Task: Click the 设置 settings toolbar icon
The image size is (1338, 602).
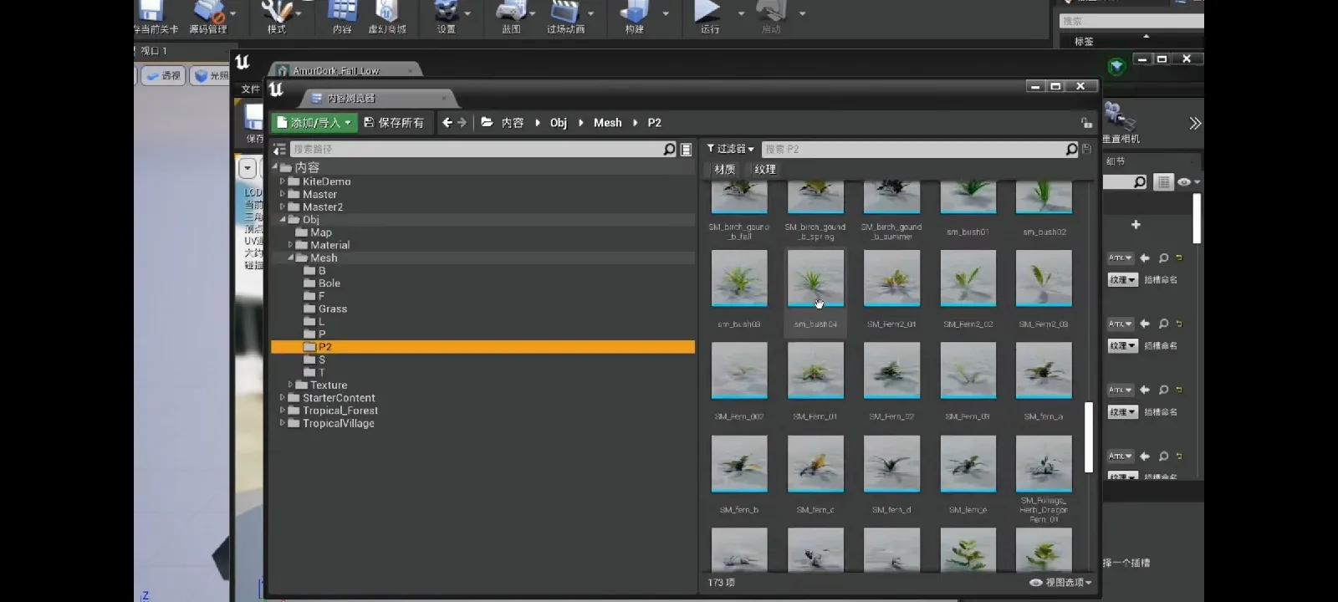Action: pyautogui.click(x=447, y=17)
